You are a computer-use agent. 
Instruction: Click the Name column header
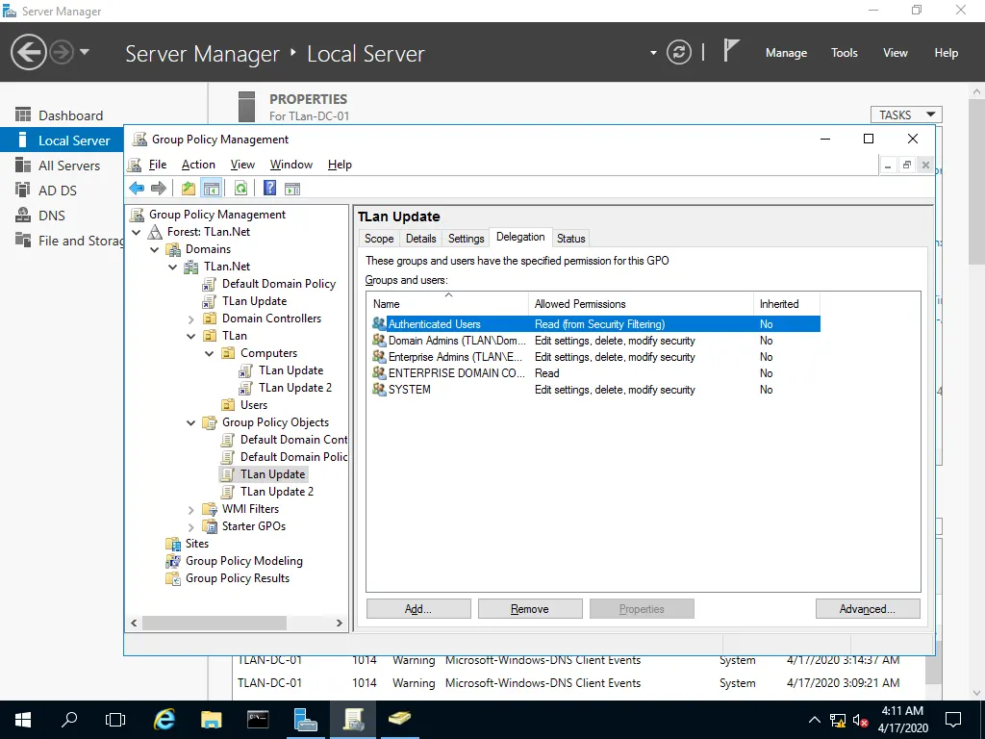(448, 303)
